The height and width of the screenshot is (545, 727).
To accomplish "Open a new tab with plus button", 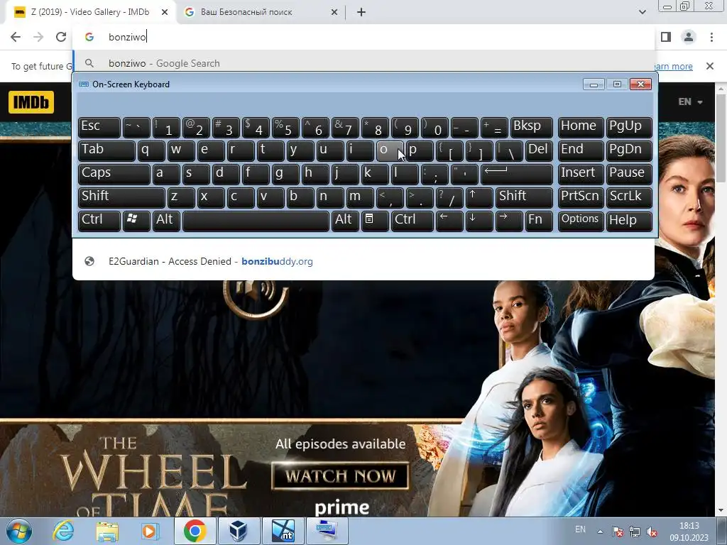I will (x=361, y=12).
